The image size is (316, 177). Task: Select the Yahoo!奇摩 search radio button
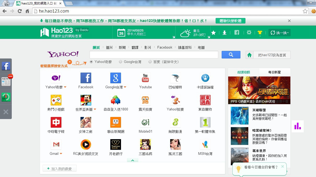click(x=91, y=62)
